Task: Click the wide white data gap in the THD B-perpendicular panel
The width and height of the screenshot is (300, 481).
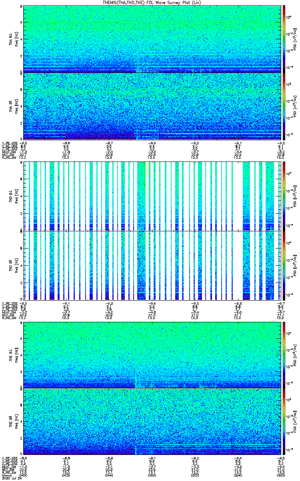Action: [x=239, y=196]
